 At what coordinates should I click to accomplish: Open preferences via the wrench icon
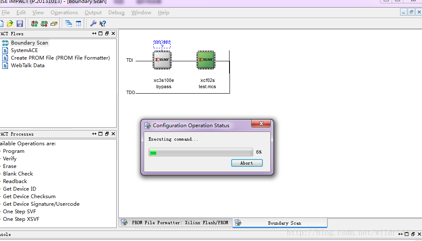coord(93,24)
